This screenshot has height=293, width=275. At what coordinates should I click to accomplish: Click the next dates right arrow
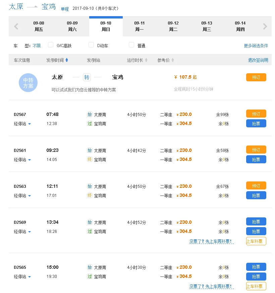[265, 26]
